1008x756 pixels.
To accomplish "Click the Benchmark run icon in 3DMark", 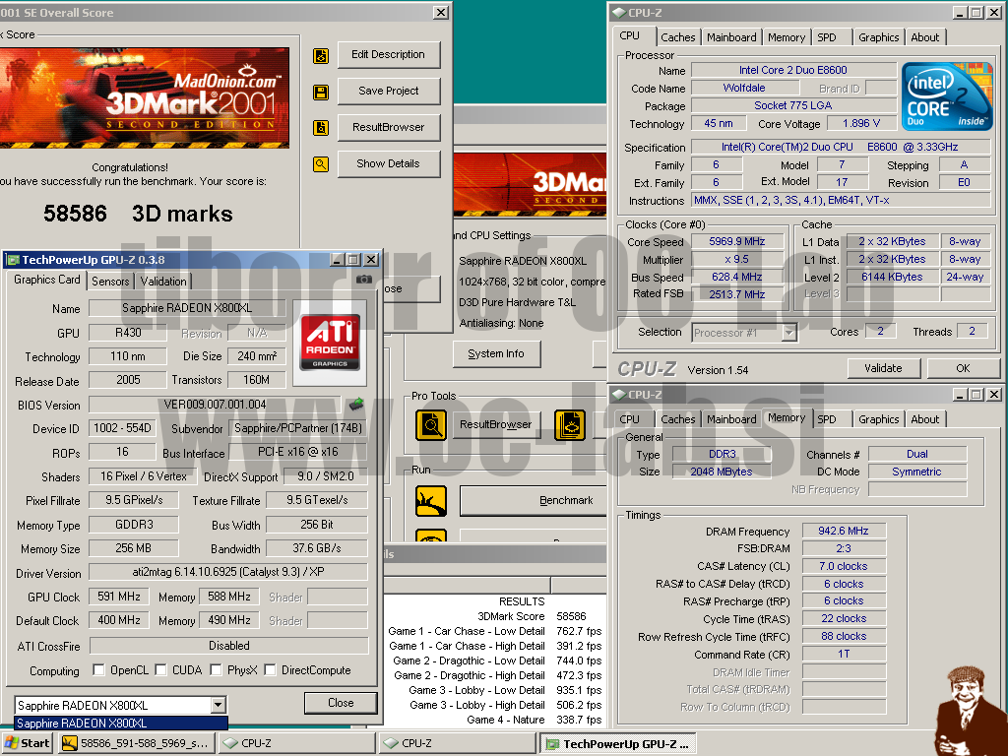I will pos(431,501).
